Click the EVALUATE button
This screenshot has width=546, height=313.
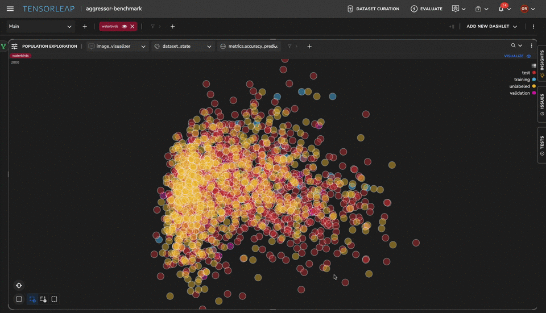click(427, 9)
